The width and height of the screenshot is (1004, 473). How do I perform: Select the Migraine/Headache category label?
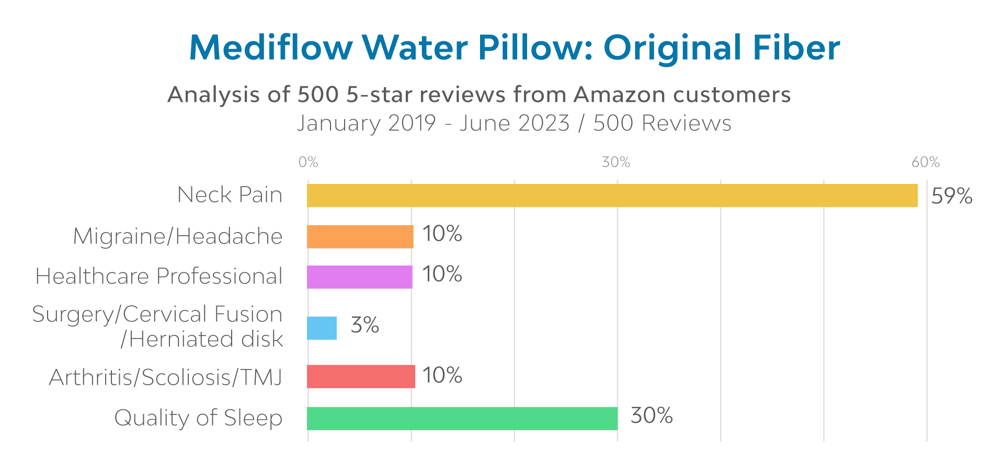(177, 236)
